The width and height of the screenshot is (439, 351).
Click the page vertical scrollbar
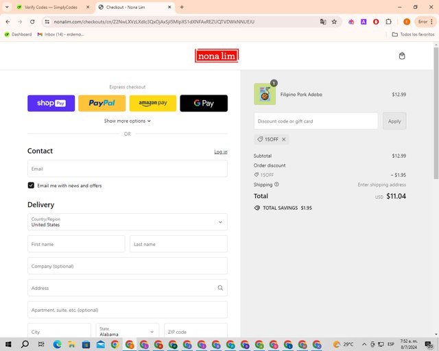(436, 113)
